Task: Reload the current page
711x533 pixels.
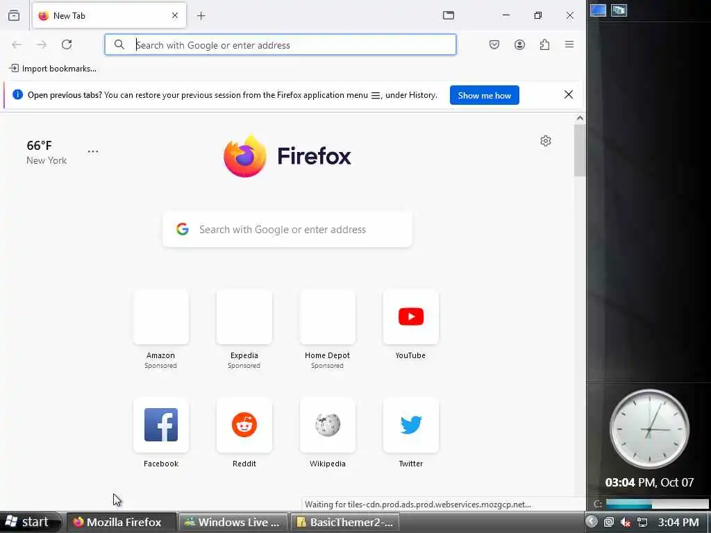Action: click(67, 44)
